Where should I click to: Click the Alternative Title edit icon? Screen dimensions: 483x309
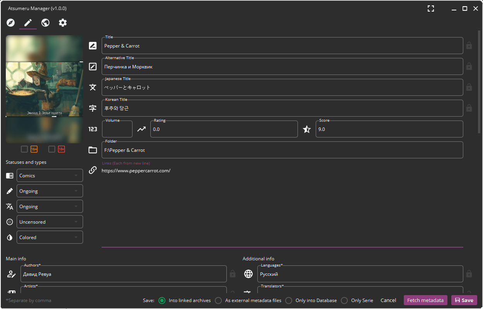click(93, 66)
